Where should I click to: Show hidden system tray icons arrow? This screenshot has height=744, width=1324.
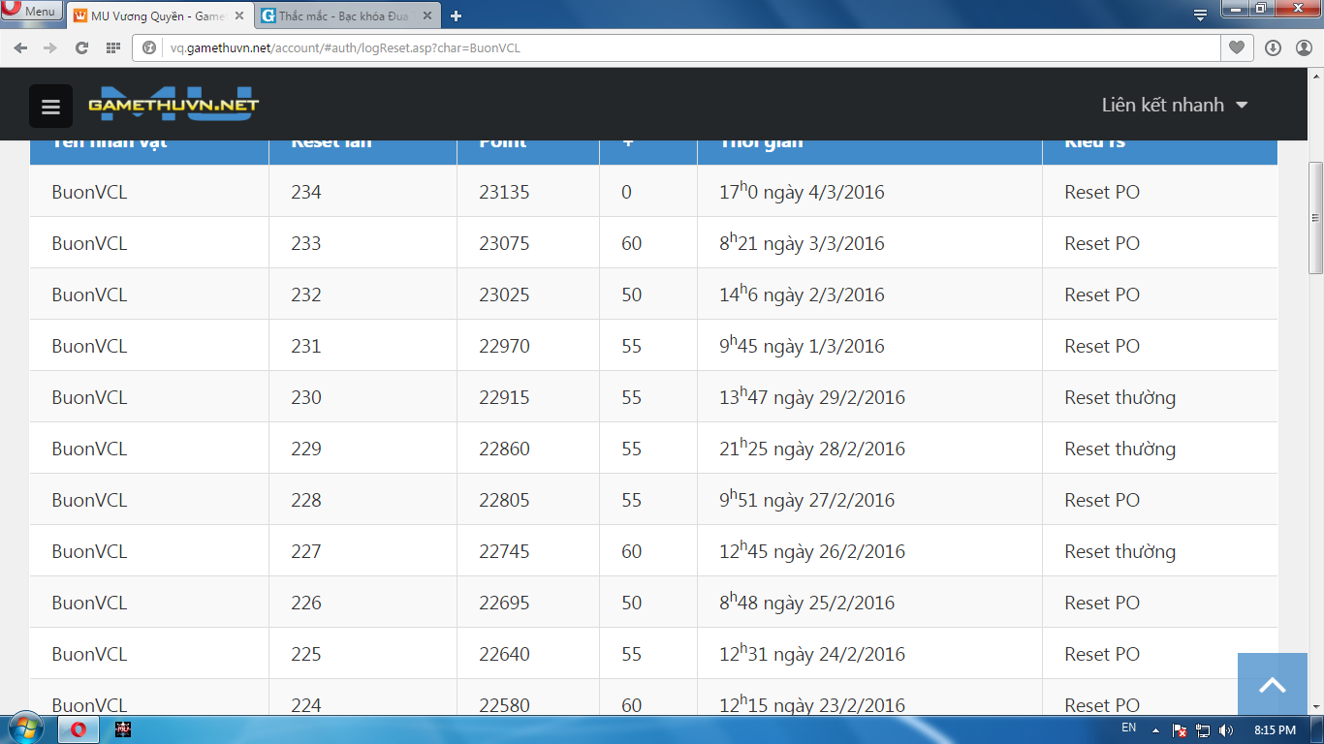[x=1155, y=729]
